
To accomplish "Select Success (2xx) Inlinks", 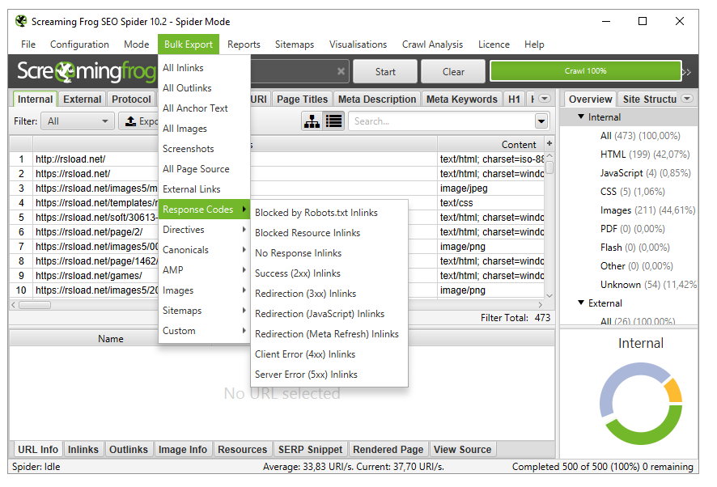I will point(329,273).
